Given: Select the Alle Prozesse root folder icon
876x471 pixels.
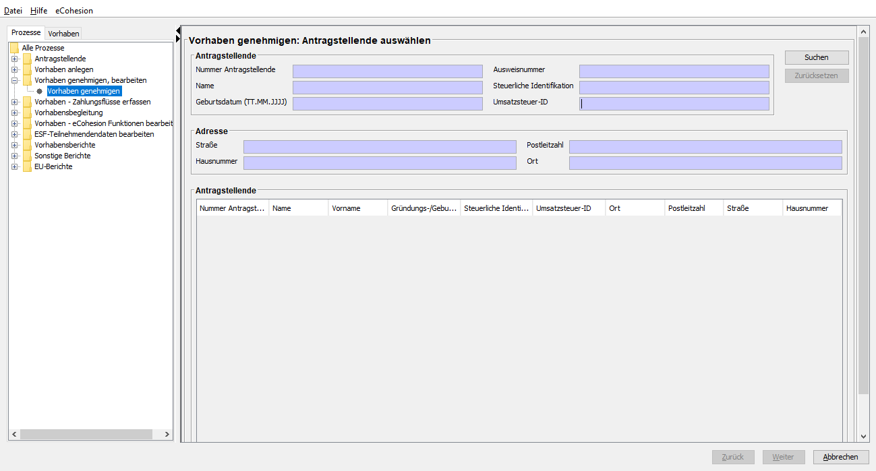Looking at the screenshot, I should [14, 48].
